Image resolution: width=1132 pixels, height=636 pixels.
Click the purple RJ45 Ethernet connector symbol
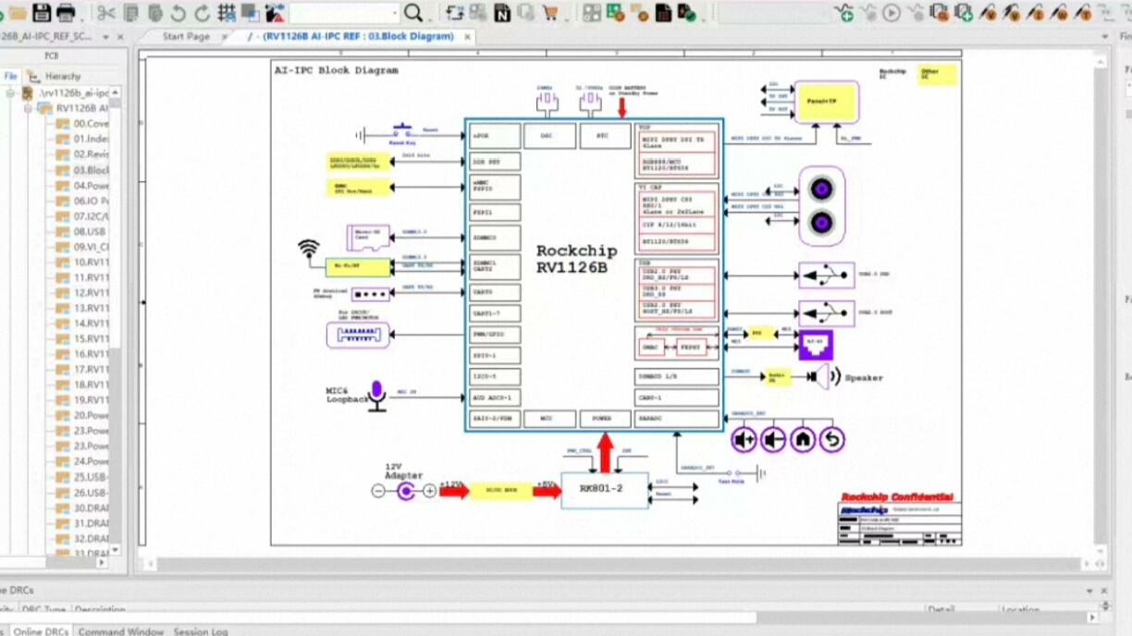816,345
